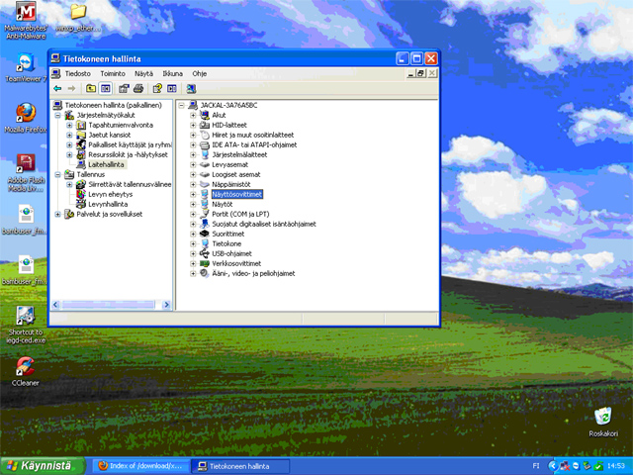Click the Help toolbar icon

click(157, 88)
